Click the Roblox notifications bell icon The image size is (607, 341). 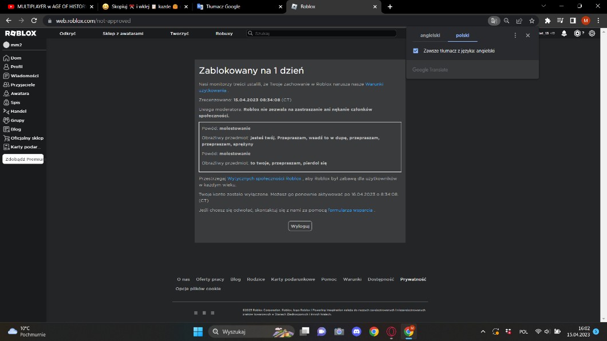[x=564, y=34]
